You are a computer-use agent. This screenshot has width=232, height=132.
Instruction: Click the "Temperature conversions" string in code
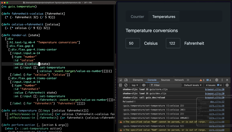point(57,42)
